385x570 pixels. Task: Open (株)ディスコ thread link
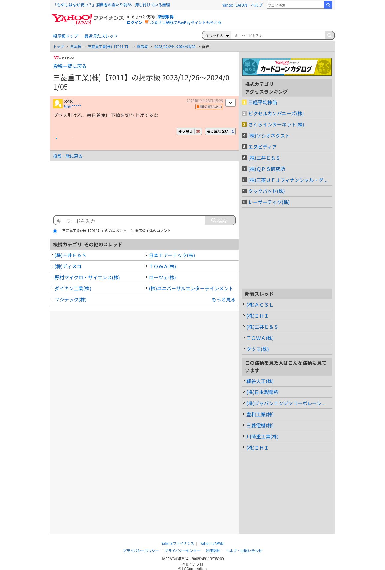[x=68, y=266]
